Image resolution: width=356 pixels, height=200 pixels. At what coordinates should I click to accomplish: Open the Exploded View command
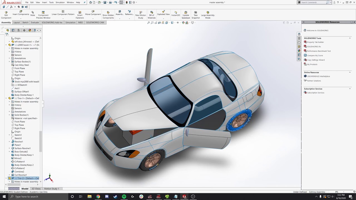point(163,13)
